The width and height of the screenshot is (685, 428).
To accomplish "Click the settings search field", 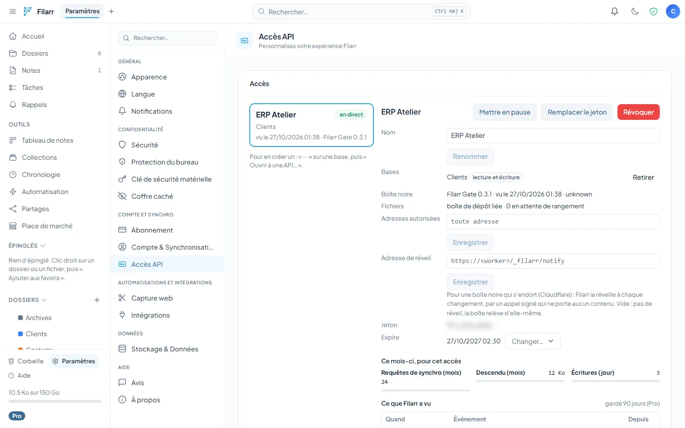I will 167,38.
